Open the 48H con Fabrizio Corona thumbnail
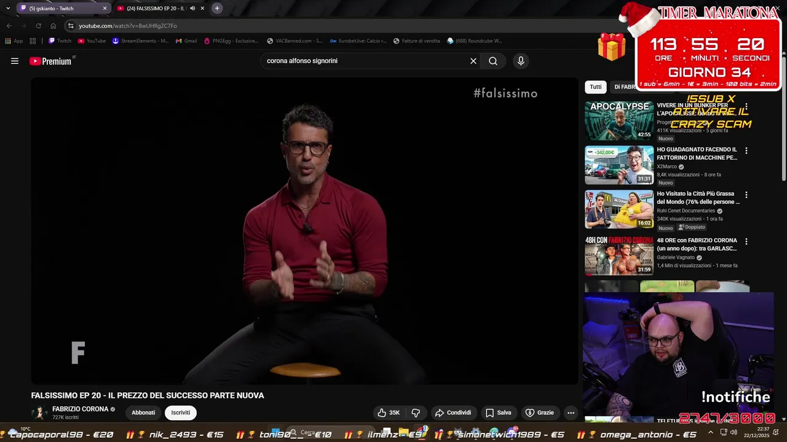 (619, 255)
